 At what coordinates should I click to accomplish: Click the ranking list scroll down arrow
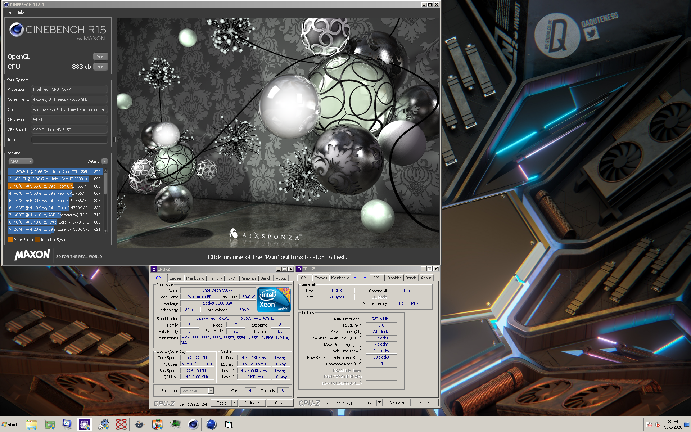(105, 231)
